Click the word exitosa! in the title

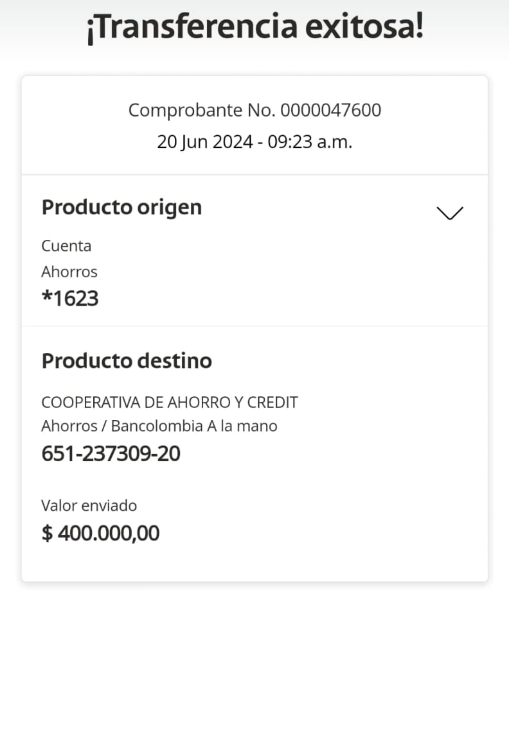click(x=364, y=26)
